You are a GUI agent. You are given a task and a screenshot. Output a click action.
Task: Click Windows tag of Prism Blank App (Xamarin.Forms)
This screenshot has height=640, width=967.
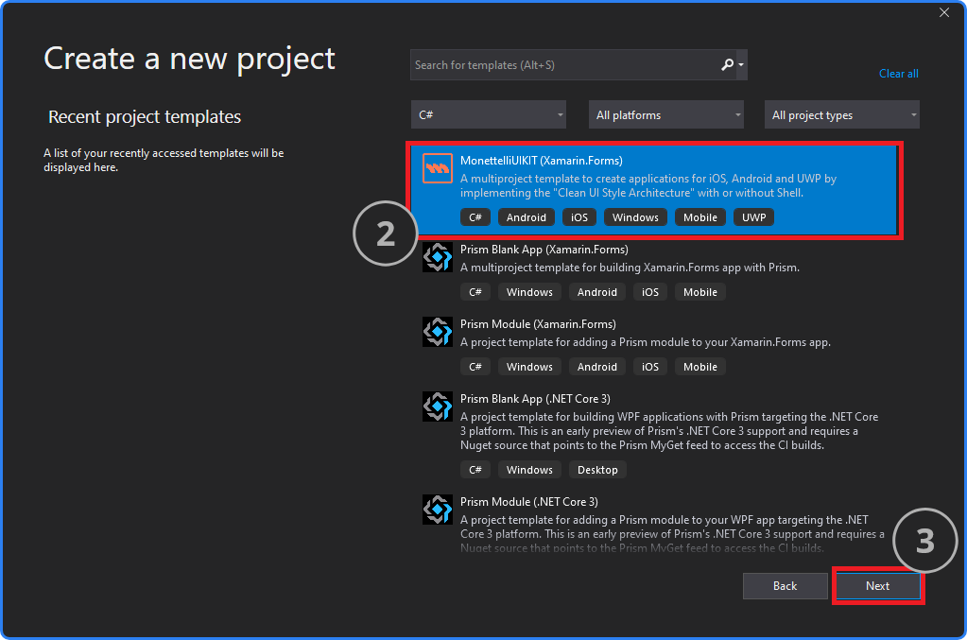[x=529, y=291]
